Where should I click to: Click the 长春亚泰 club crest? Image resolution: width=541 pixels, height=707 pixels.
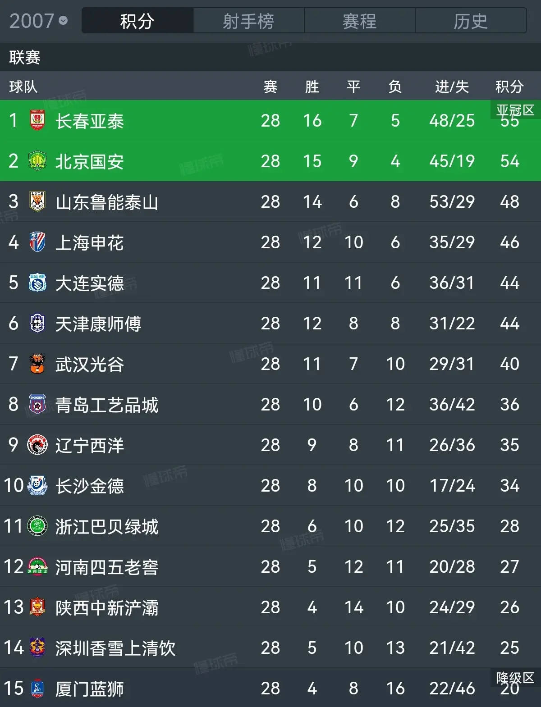point(37,120)
